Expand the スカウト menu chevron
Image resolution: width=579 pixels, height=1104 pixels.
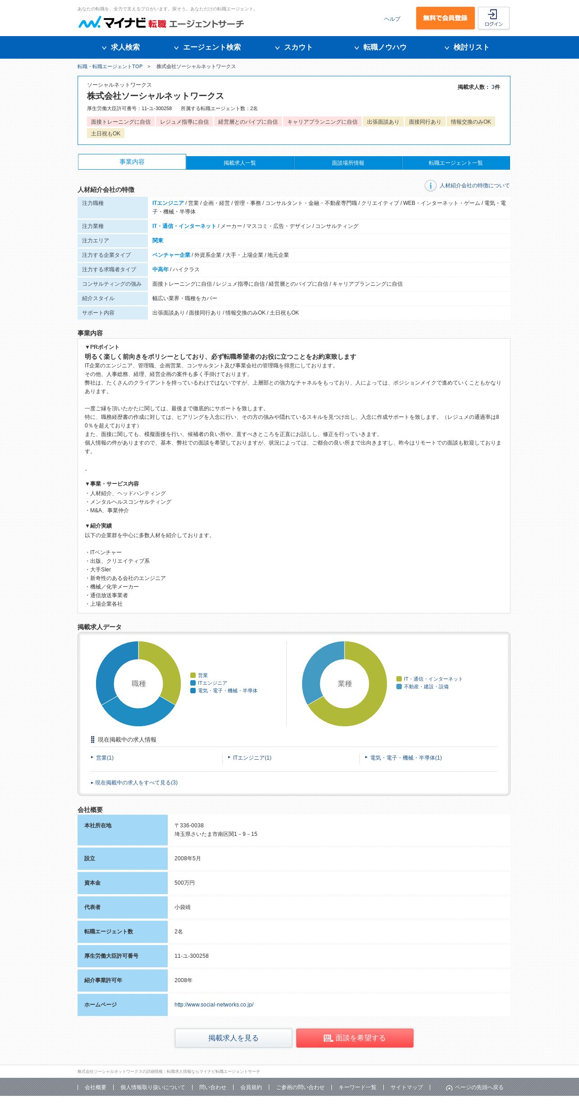(277, 47)
